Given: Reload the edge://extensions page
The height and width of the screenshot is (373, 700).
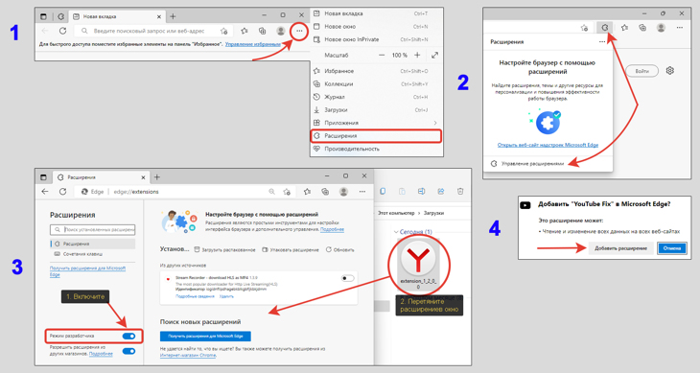Looking at the screenshot, I should (x=62, y=192).
